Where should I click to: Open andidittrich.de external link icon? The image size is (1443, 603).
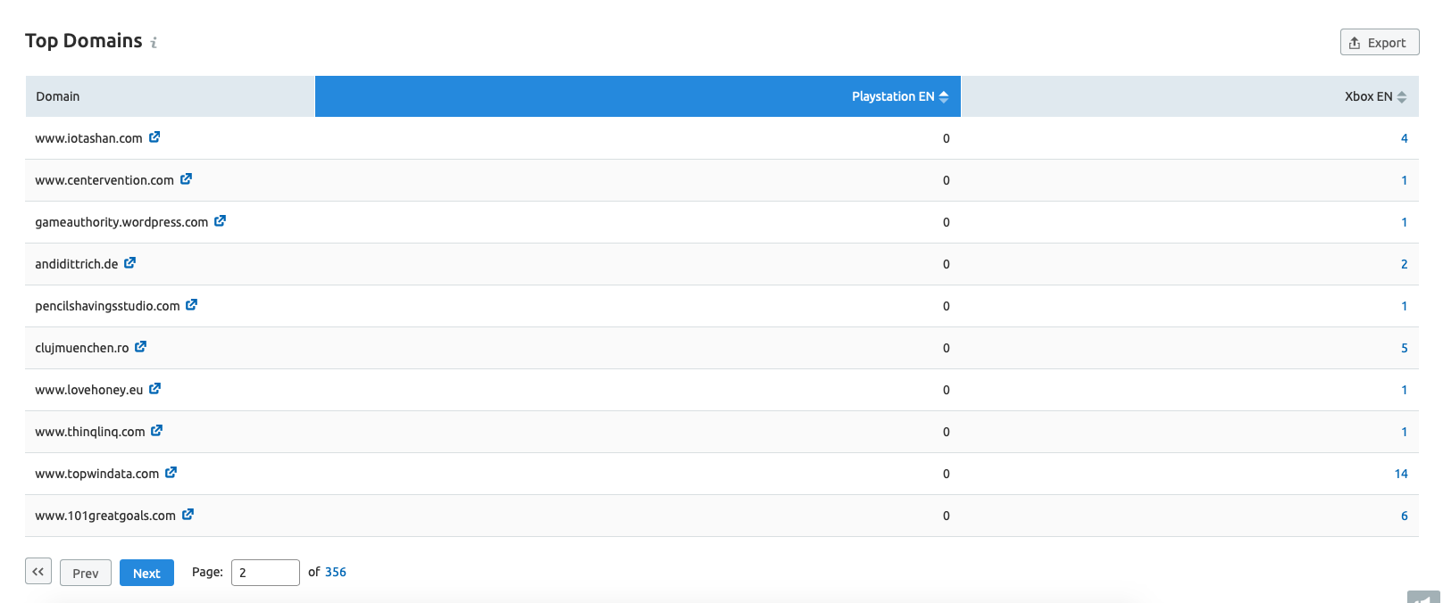129,263
